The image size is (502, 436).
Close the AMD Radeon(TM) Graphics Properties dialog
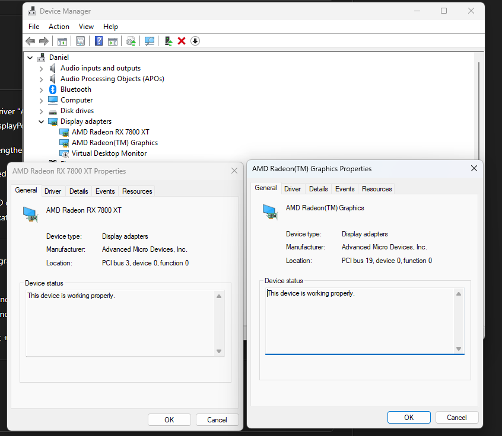[x=474, y=168]
